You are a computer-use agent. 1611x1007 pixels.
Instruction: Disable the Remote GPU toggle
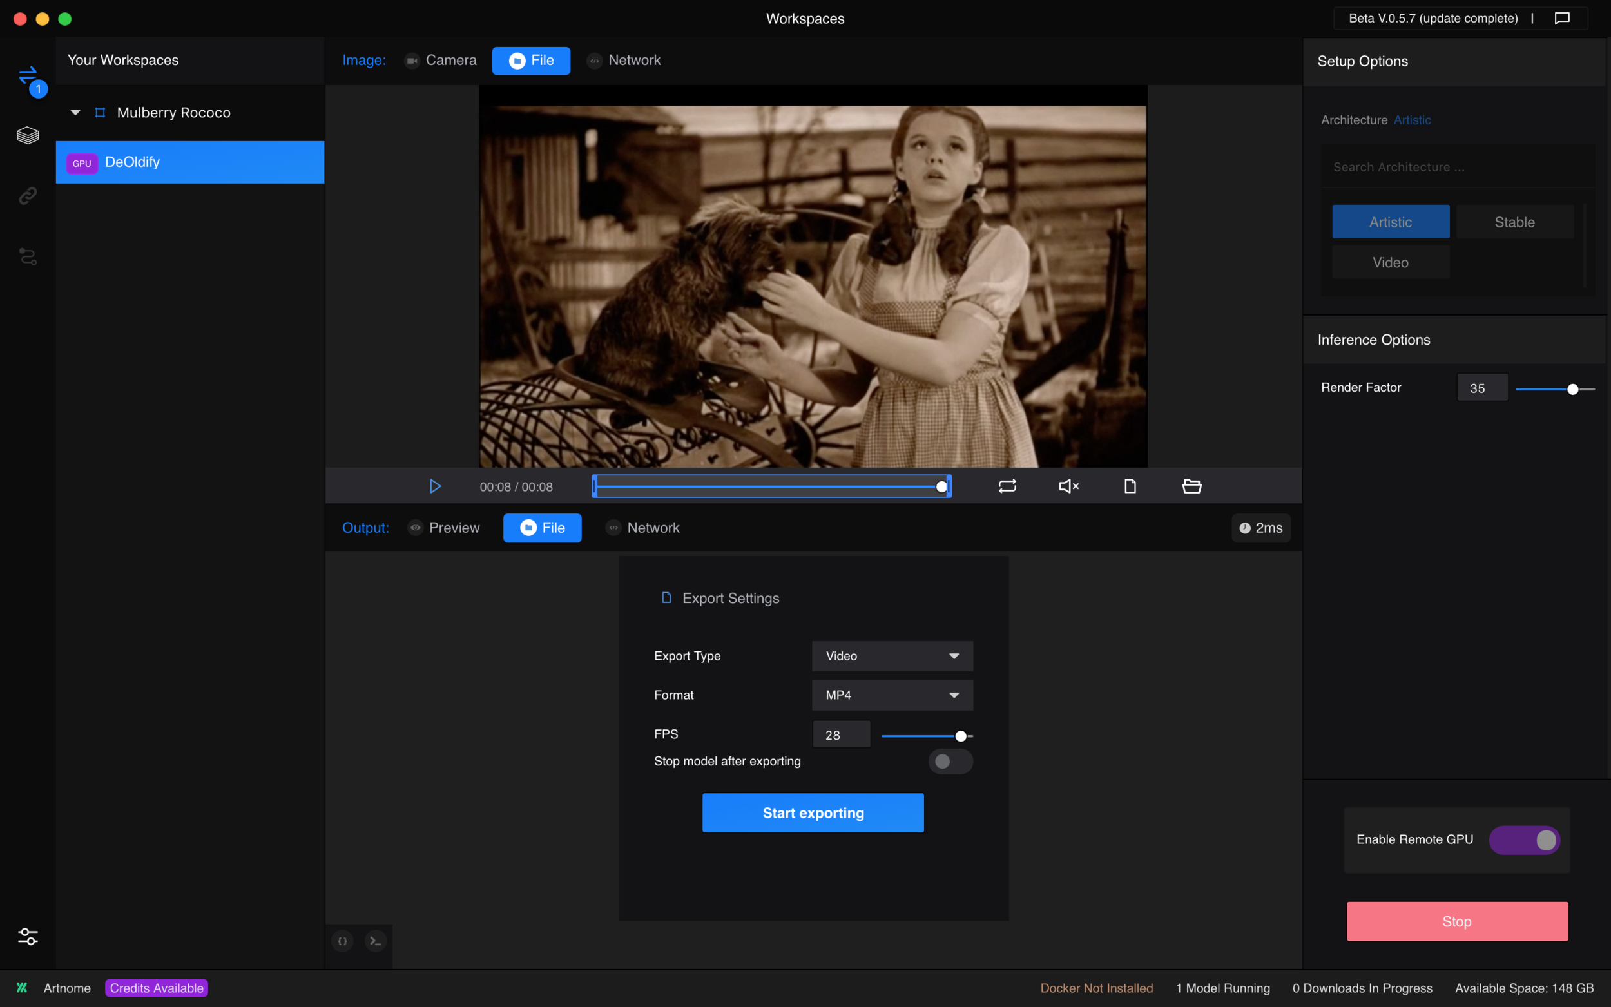(x=1524, y=840)
